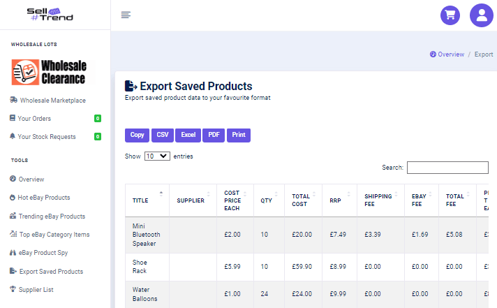Open Top eBay Category Items

click(54, 235)
